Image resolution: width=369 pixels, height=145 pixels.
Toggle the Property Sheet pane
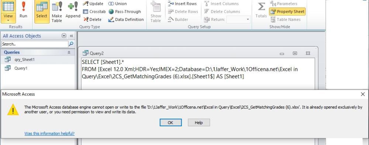pyautogui.click(x=287, y=11)
